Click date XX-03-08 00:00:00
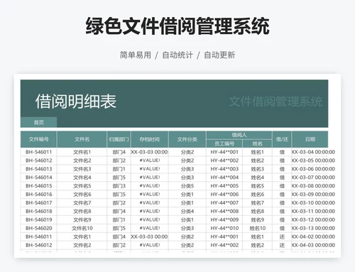The height and width of the screenshot is (272, 355). coord(313,186)
